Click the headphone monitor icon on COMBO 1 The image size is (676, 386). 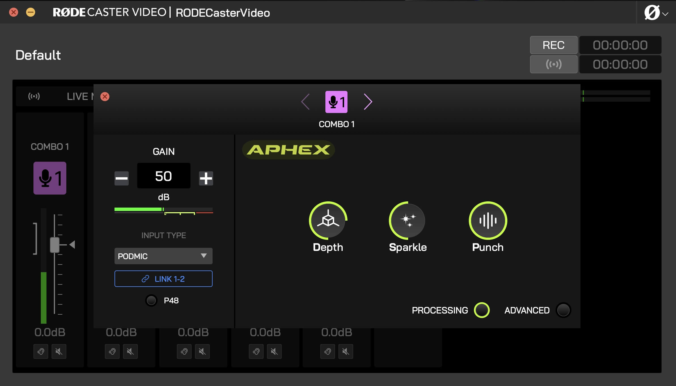[41, 351]
